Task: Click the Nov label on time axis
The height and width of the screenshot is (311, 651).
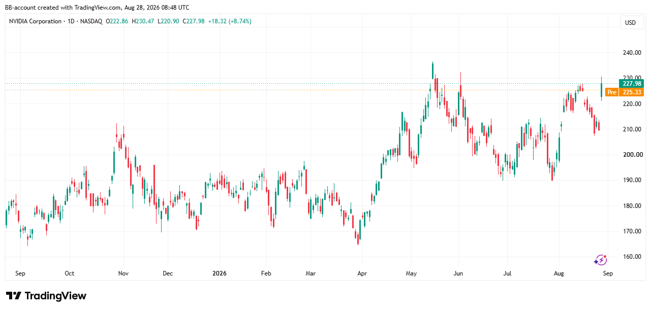Action: [123, 273]
